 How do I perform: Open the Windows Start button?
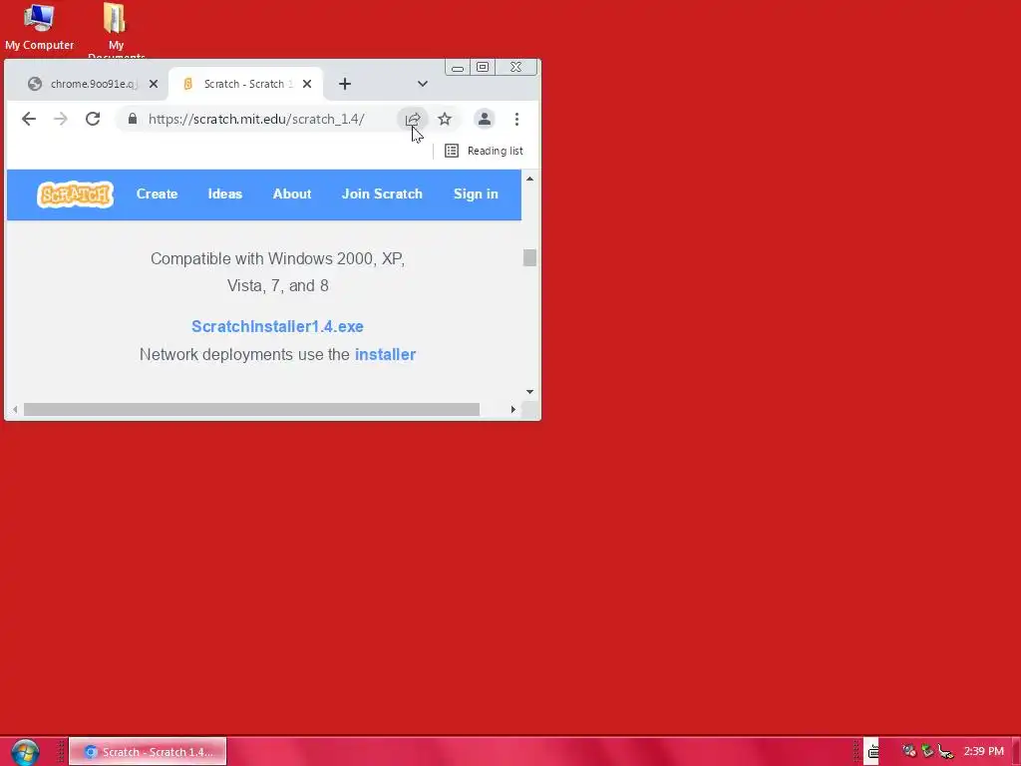(x=25, y=752)
